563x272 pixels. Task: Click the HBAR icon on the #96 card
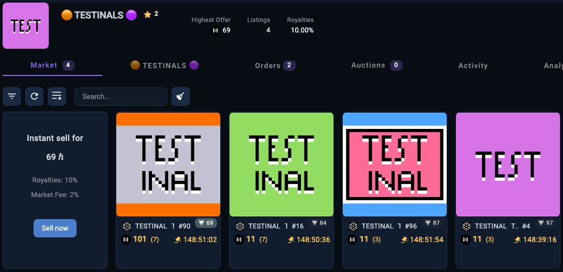pos(352,240)
